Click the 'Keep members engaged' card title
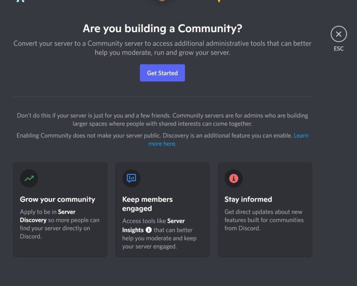 [147, 204]
